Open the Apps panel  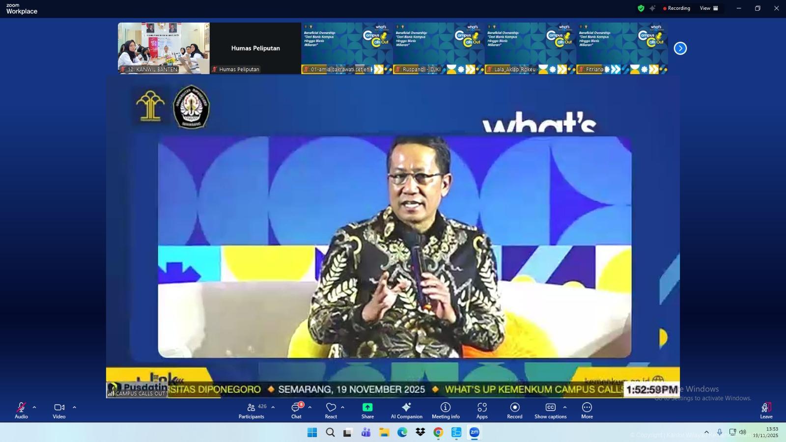pyautogui.click(x=482, y=411)
